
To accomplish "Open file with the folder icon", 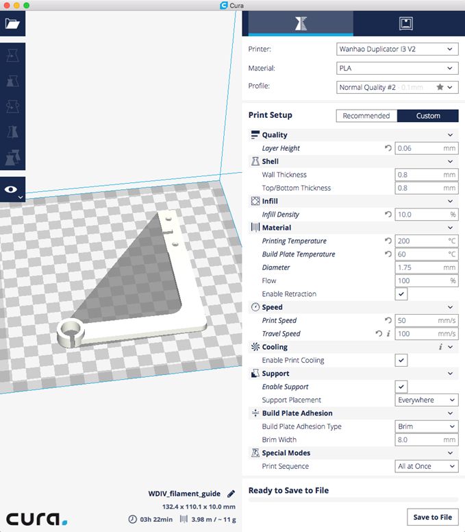I will (12, 23).
